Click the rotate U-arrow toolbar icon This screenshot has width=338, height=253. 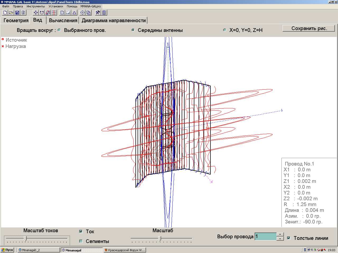(x=42, y=13)
